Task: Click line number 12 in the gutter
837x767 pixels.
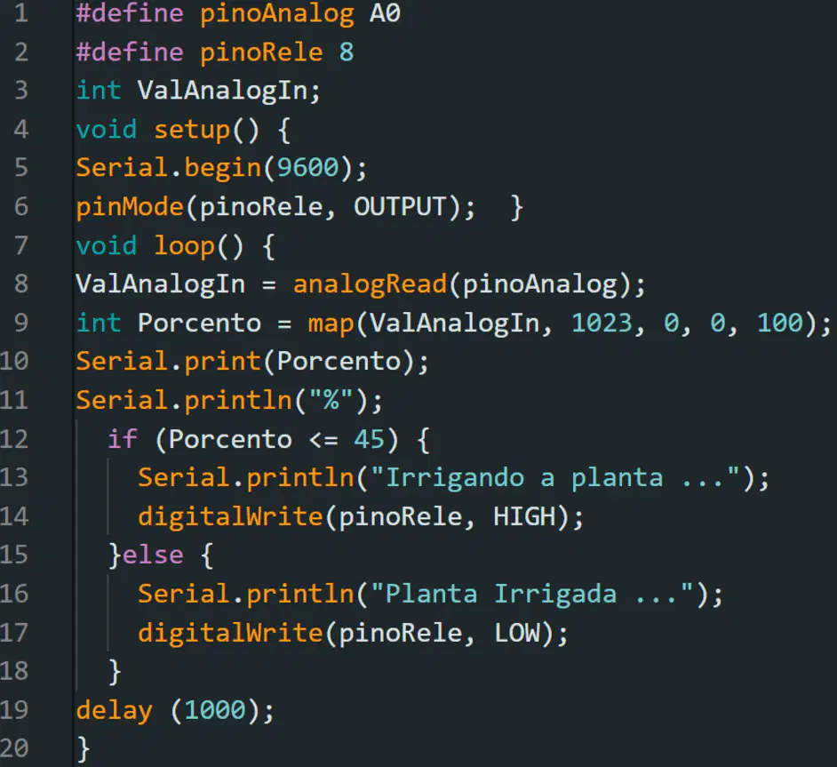Action: 14,439
